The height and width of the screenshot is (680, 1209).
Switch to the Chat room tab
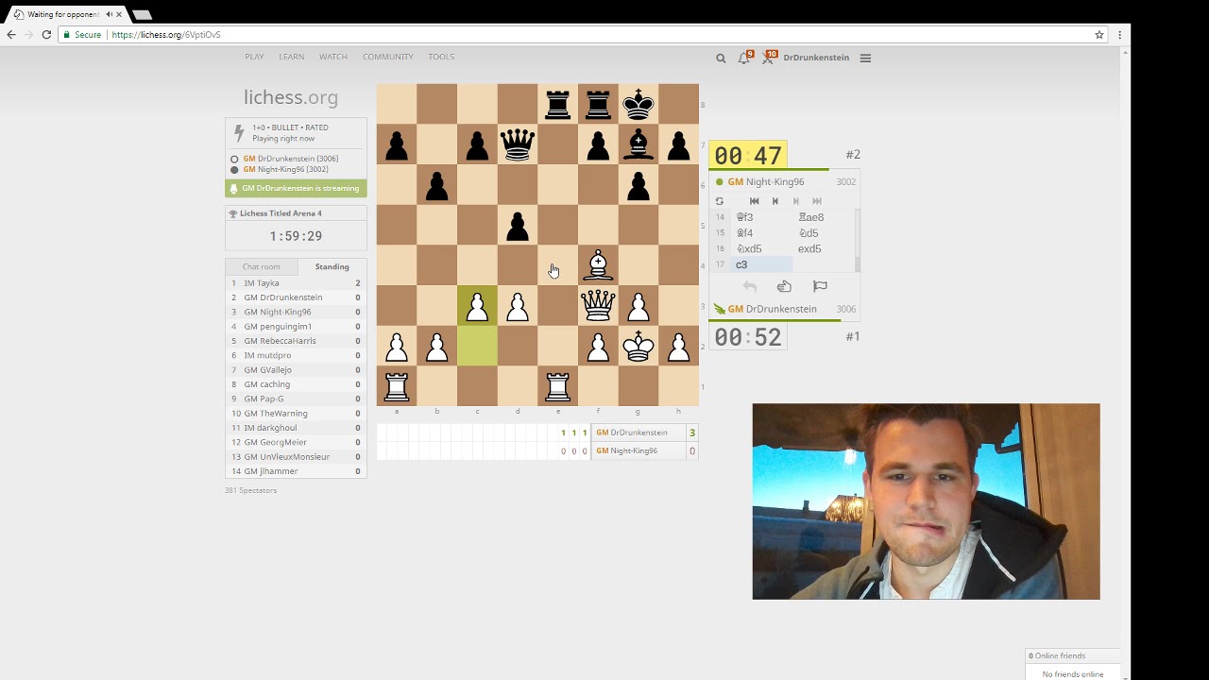(261, 266)
